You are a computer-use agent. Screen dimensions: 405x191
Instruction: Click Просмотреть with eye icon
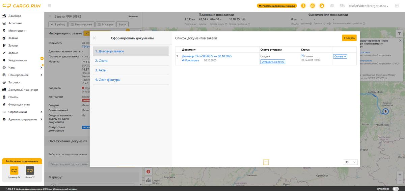190,60
